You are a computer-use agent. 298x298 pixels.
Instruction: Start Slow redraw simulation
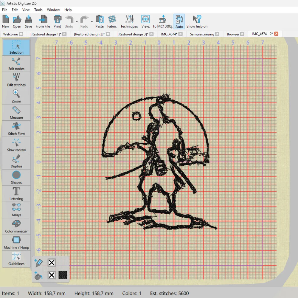click(16, 145)
